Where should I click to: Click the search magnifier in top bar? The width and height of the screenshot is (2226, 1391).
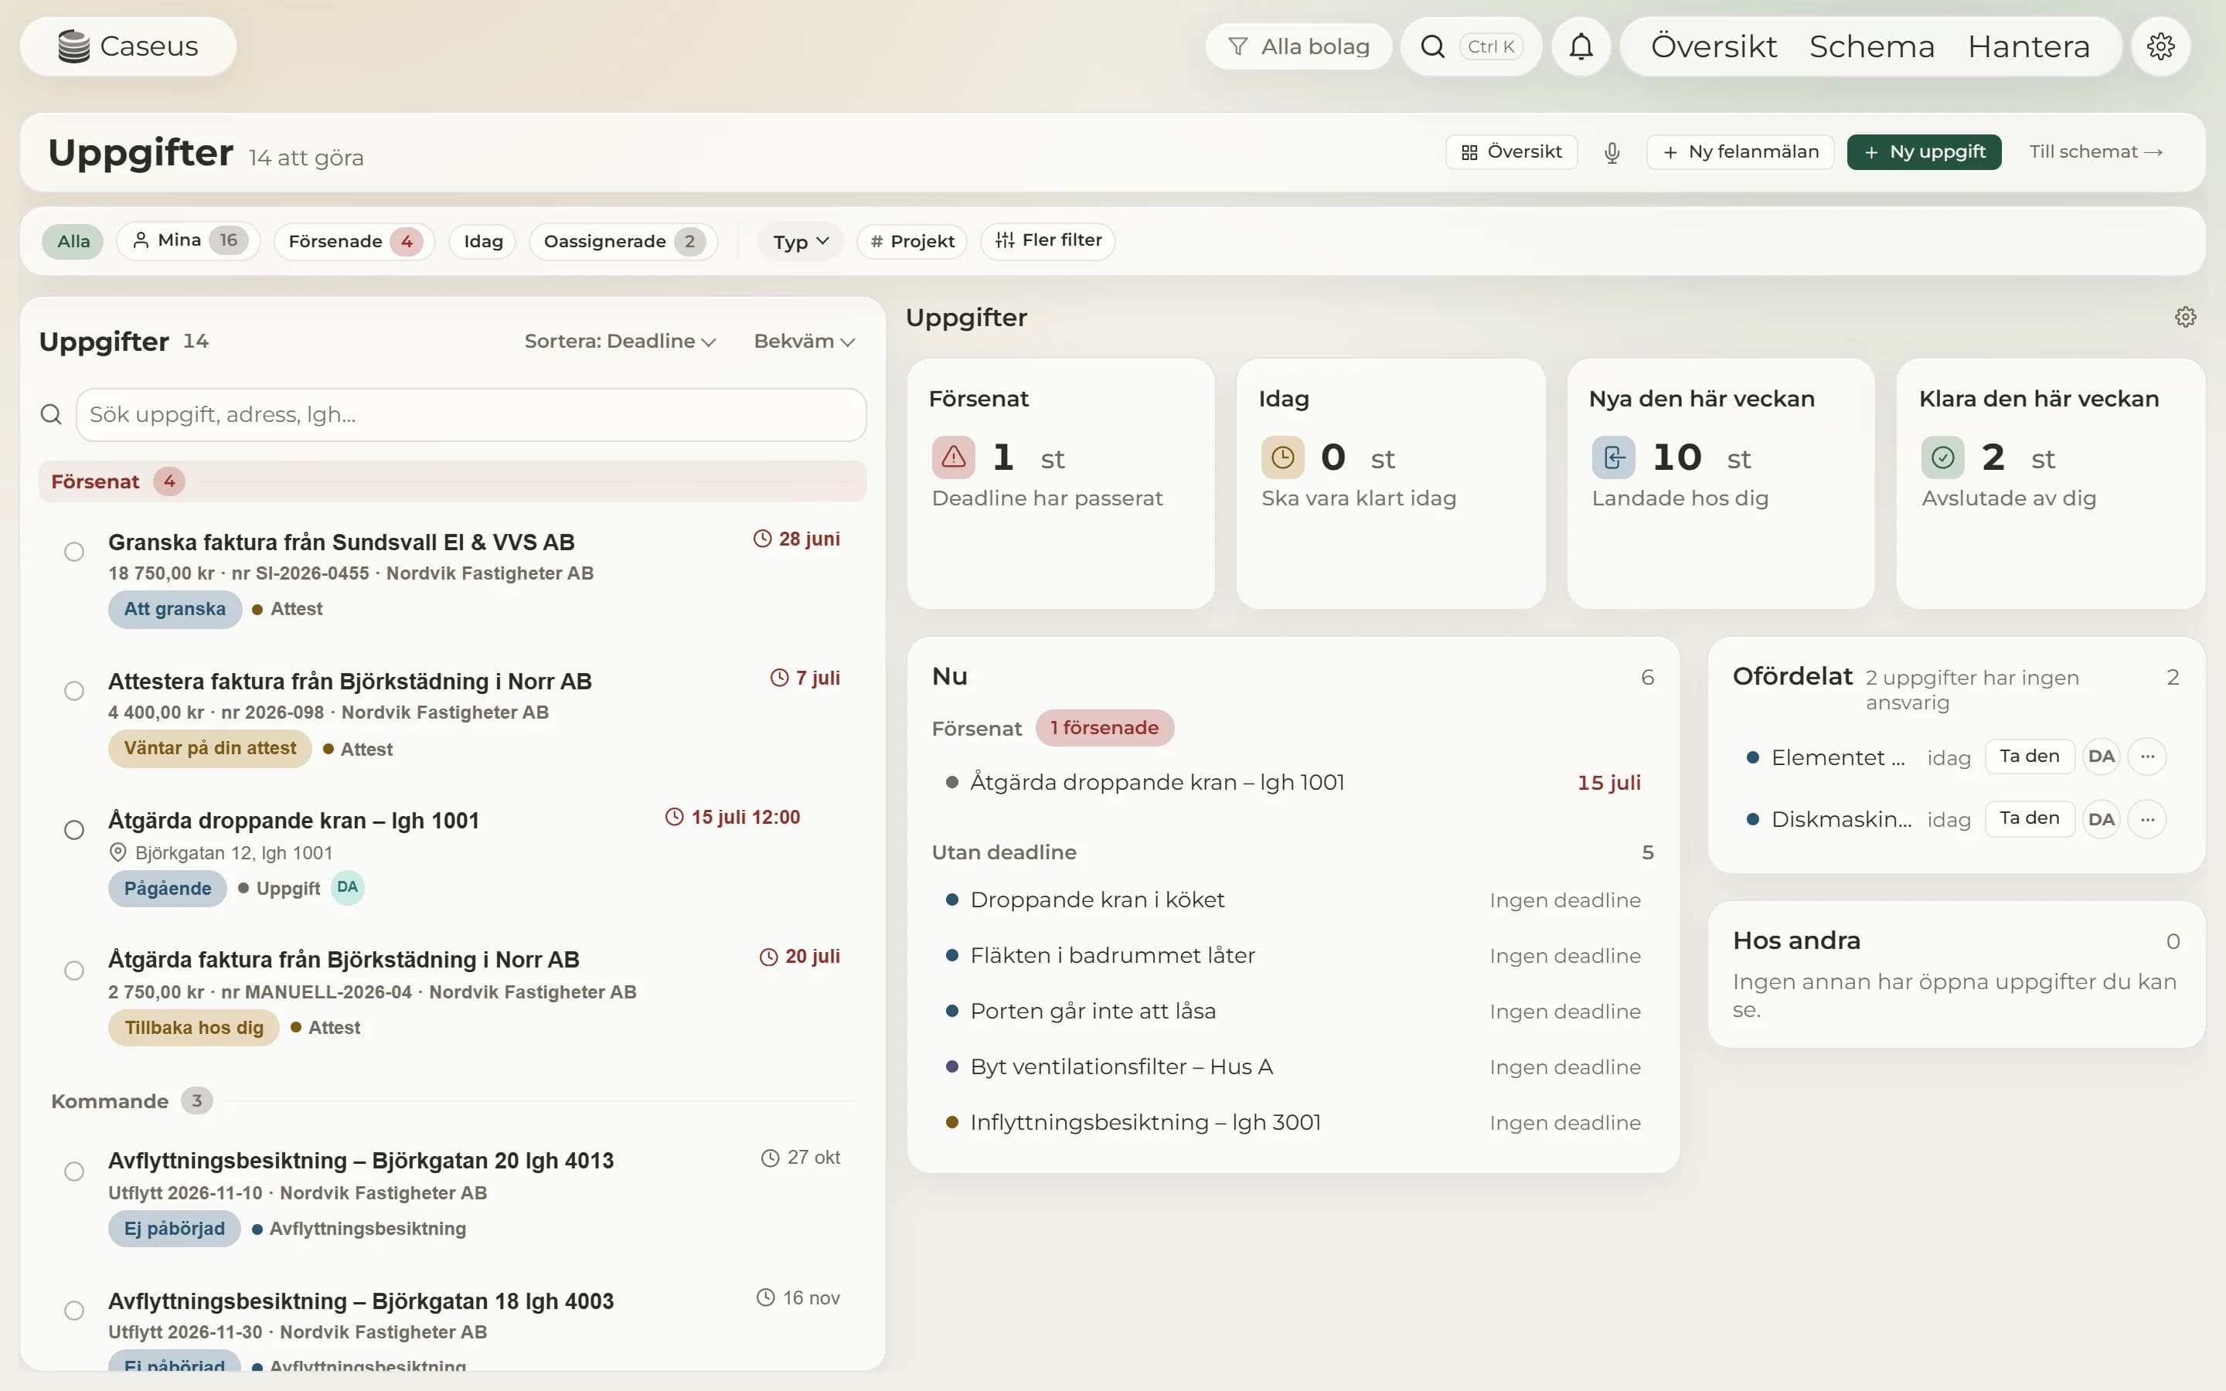(1432, 46)
